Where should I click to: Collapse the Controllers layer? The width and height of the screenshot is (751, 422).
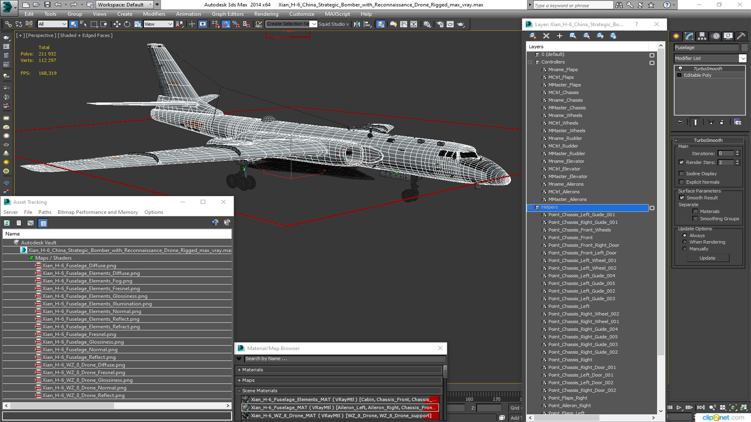(x=530, y=62)
